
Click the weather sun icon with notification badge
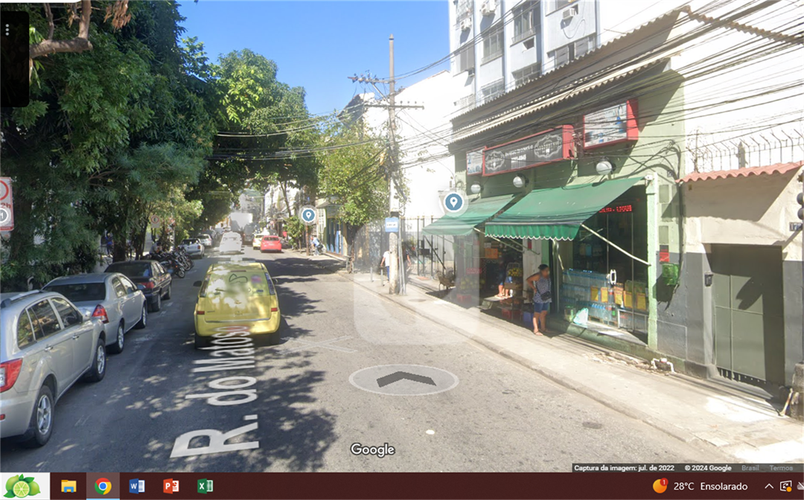pyautogui.click(x=660, y=486)
